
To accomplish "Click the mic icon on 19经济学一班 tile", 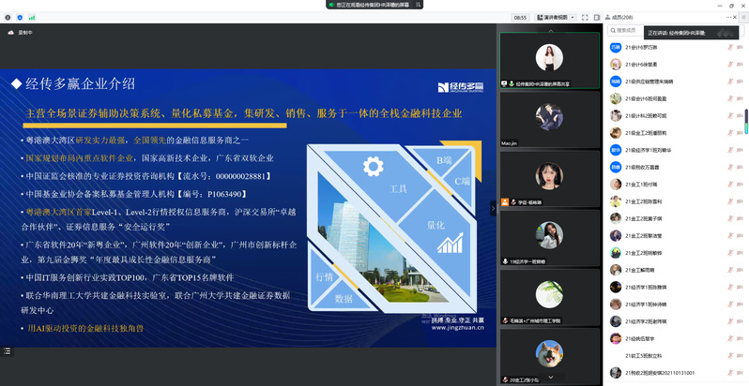I will tap(505, 261).
